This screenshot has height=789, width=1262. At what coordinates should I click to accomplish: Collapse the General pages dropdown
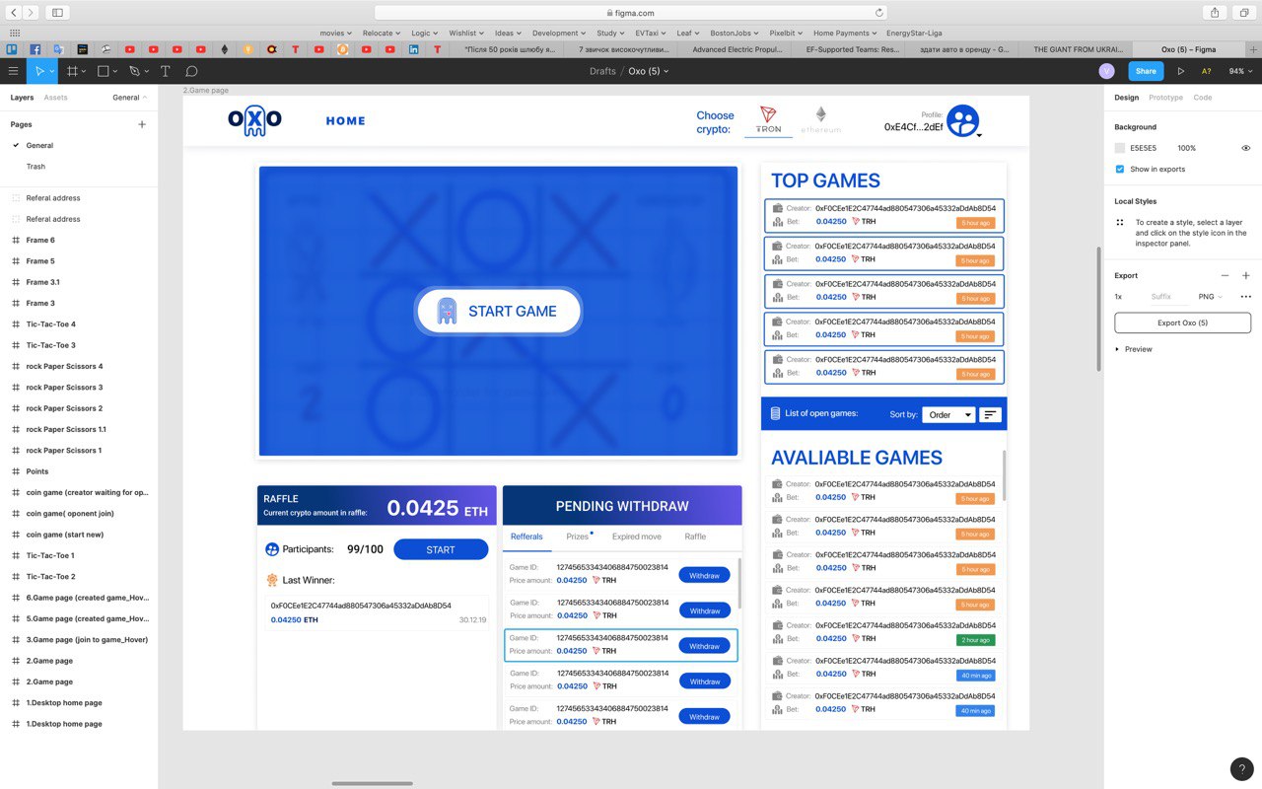pyautogui.click(x=130, y=98)
